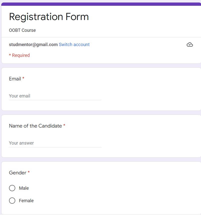Open the Switch account link

(x=74, y=45)
